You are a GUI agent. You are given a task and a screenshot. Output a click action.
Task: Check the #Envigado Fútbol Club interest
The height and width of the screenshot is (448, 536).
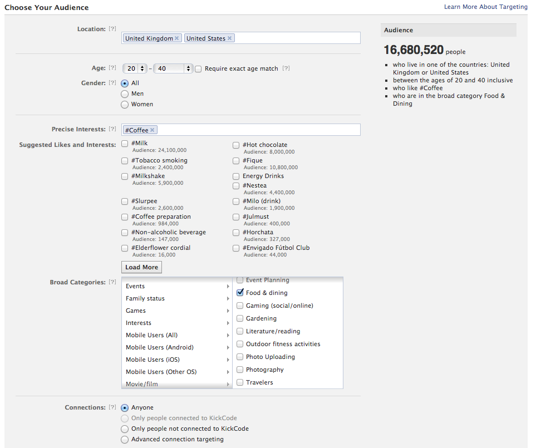236,248
